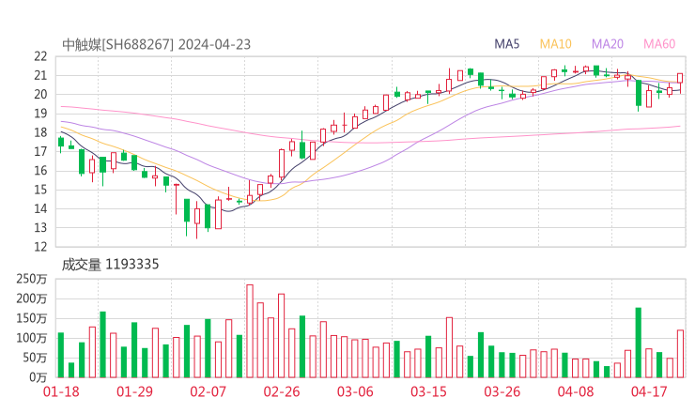
Task: Click volume axis label 0万
Action: pos(39,377)
